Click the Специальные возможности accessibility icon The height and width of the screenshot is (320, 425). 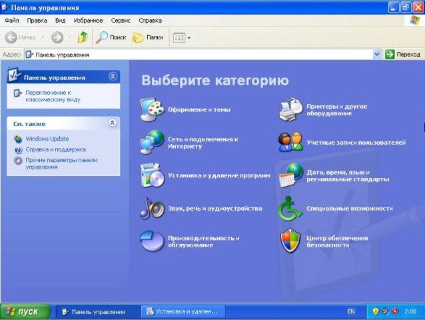click(x=290, y=208)
